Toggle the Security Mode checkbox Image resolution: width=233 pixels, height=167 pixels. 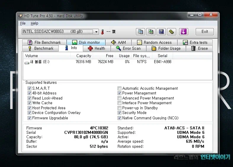point(119,113)
